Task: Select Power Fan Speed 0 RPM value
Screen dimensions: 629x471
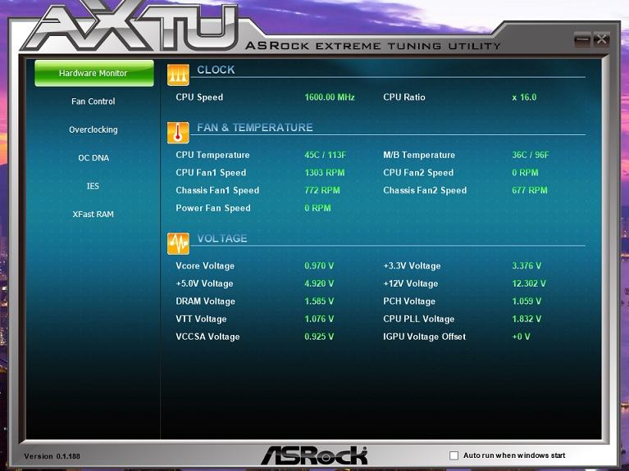Action: pos(317,208)
